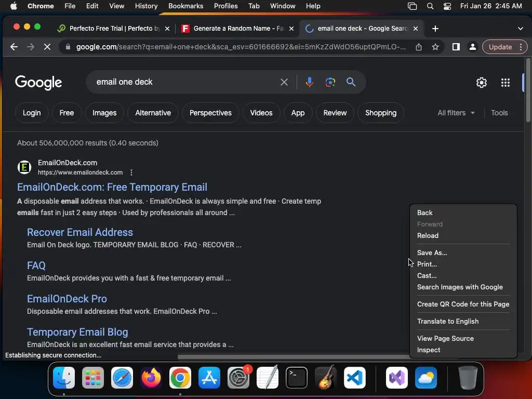Click the horizontal scrollbar at page bottom
This screenshot has width=532, height=399.
[x=294, y=357]
